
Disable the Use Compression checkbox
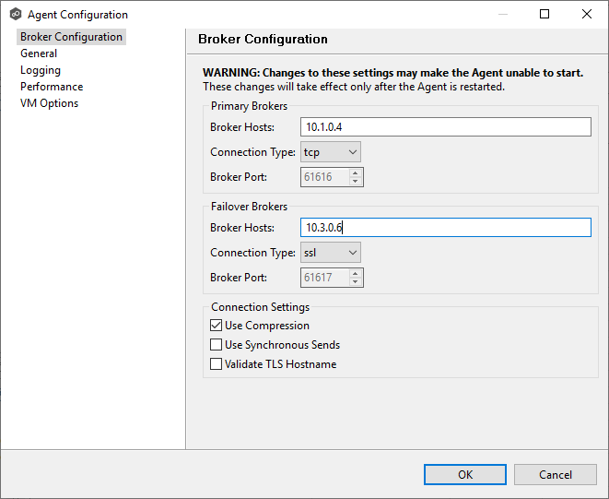217,326
